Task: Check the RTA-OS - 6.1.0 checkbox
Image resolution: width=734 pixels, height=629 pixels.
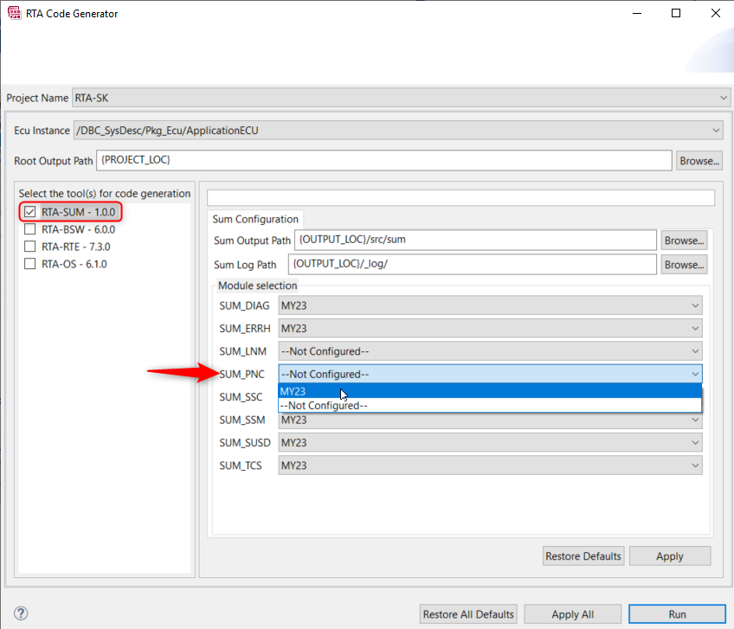Action: [x=30, y=264]
